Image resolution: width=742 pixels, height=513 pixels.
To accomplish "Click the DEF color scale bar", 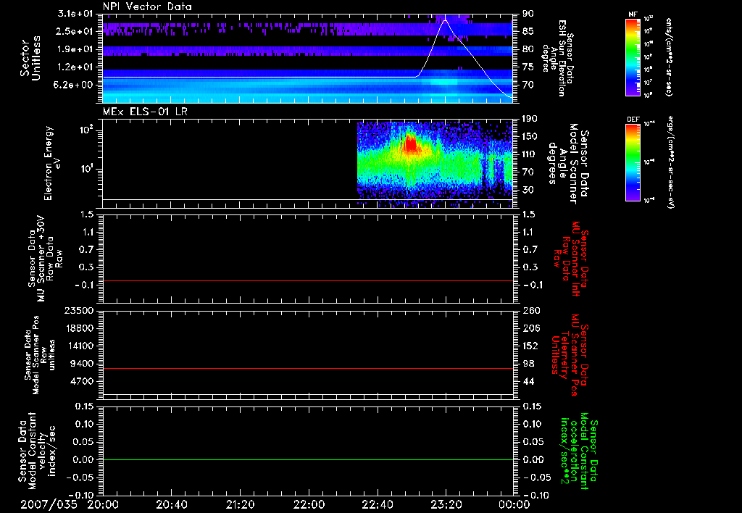I will coord(633,162).
